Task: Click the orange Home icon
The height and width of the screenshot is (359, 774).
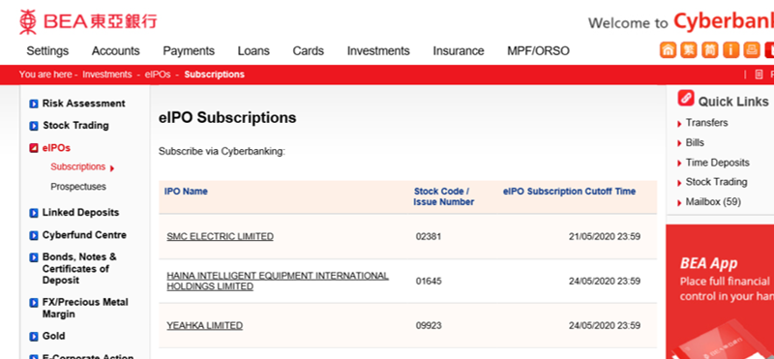Action: [x=668, y=50]
